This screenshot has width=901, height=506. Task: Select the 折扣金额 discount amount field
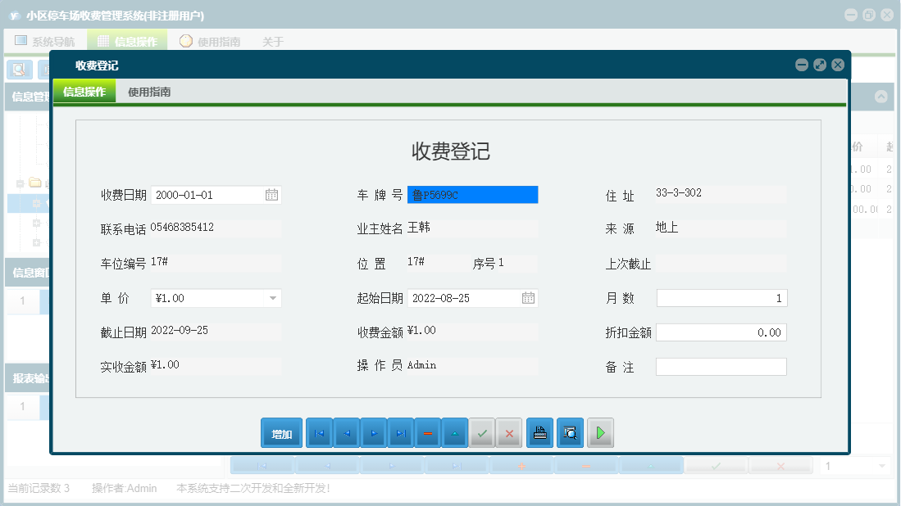click(721, 332)
